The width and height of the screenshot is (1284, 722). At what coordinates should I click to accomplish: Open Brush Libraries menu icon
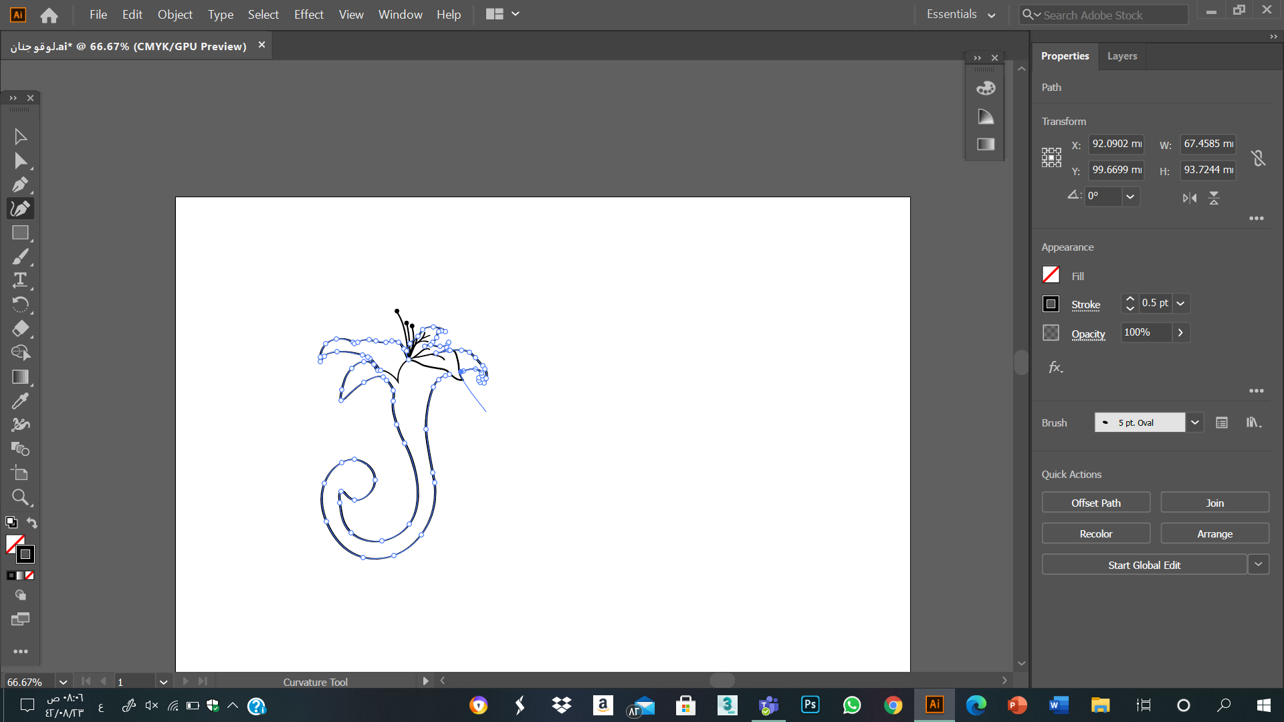(1253, 423)
